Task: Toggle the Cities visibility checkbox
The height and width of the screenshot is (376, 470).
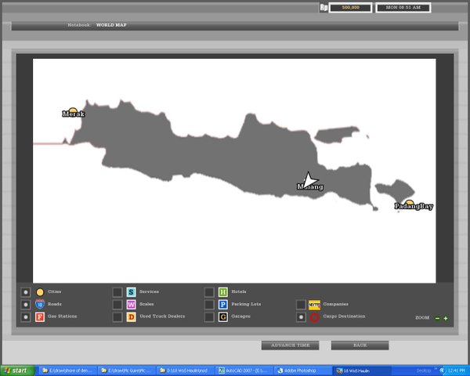Action: point(26,291)
